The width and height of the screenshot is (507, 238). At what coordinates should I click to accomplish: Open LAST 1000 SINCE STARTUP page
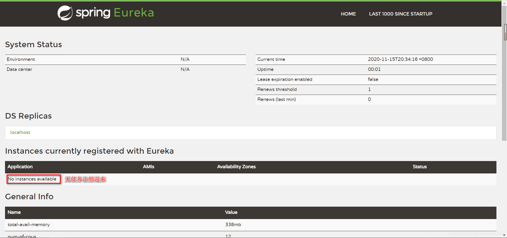[x=401, y=14]
